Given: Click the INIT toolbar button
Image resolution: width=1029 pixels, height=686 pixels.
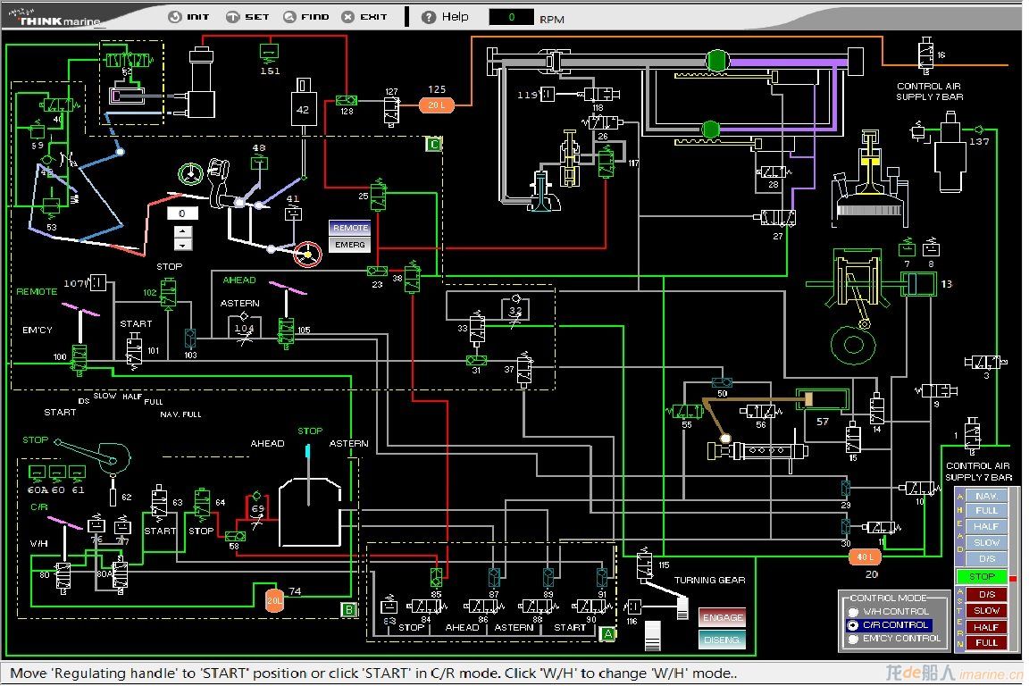Looking at the screenshot, I should point(189,16).
